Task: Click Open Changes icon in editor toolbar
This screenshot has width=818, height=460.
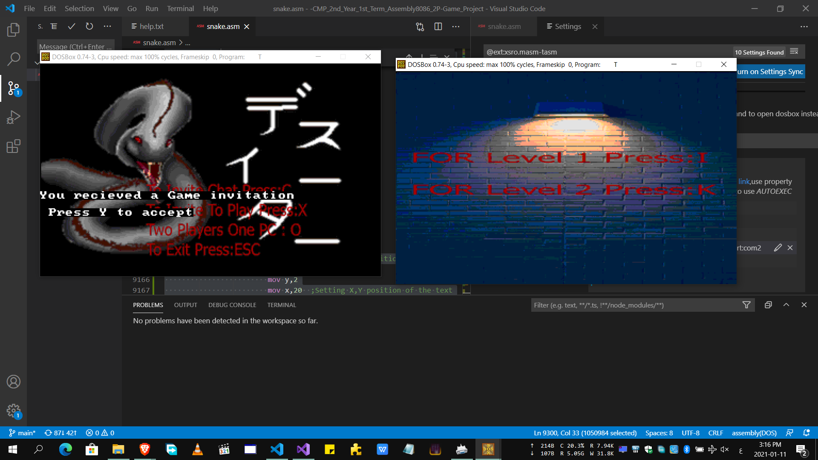Action: coord(420,26)
